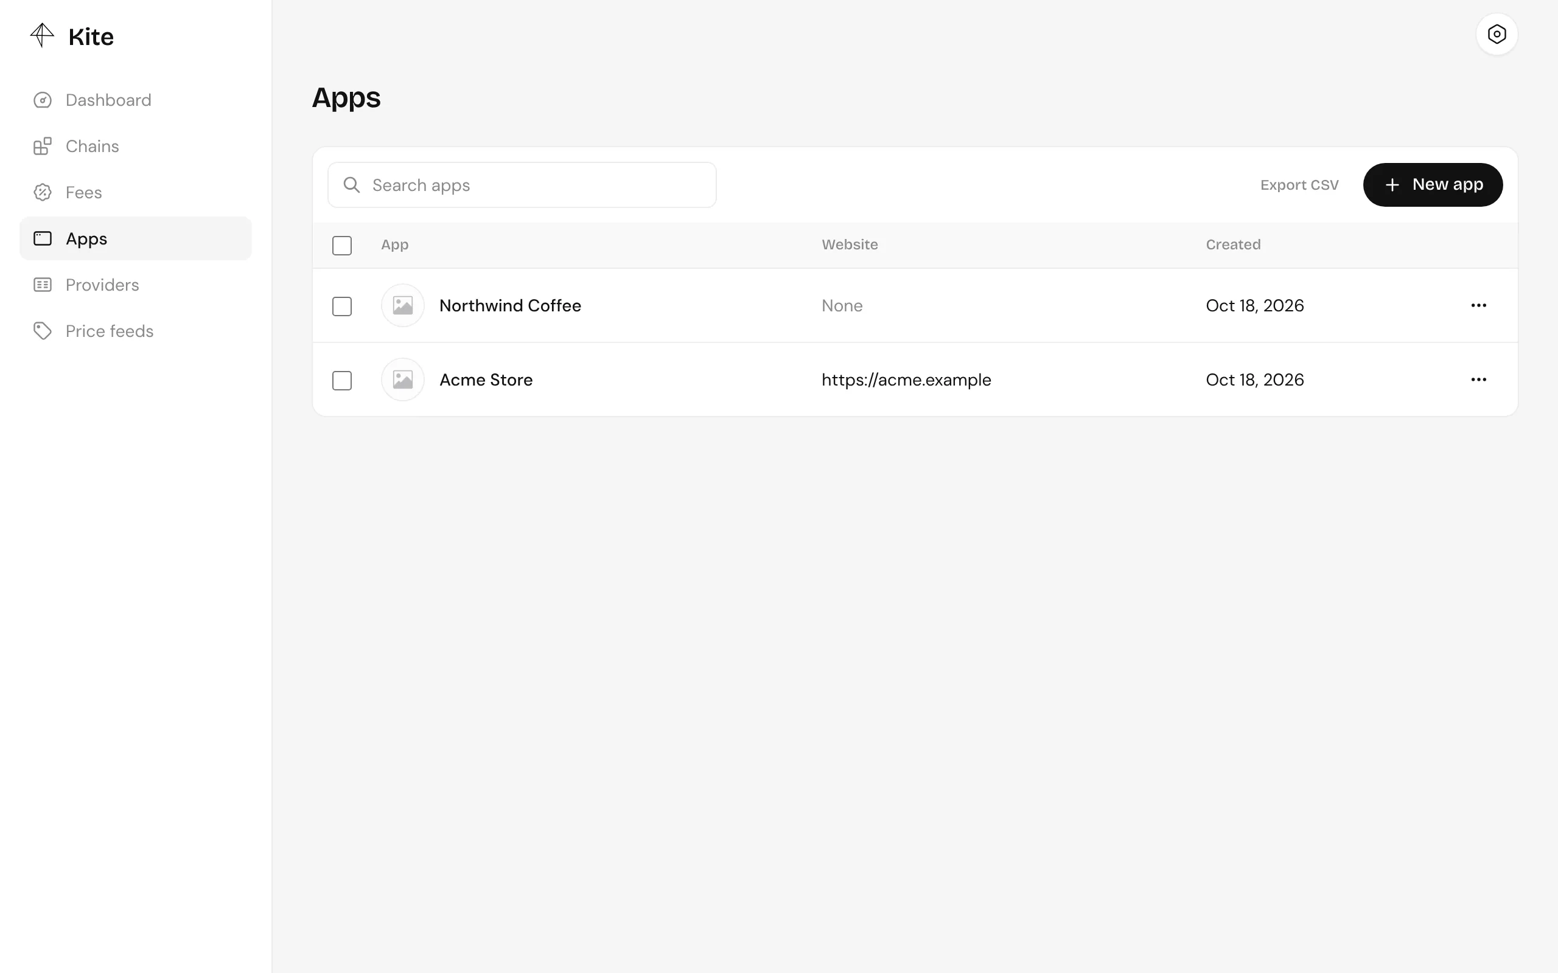Click Northwind Coffee's Oct 18, 2026 date
This screenshot has height=973, width=1558.
1255,306
